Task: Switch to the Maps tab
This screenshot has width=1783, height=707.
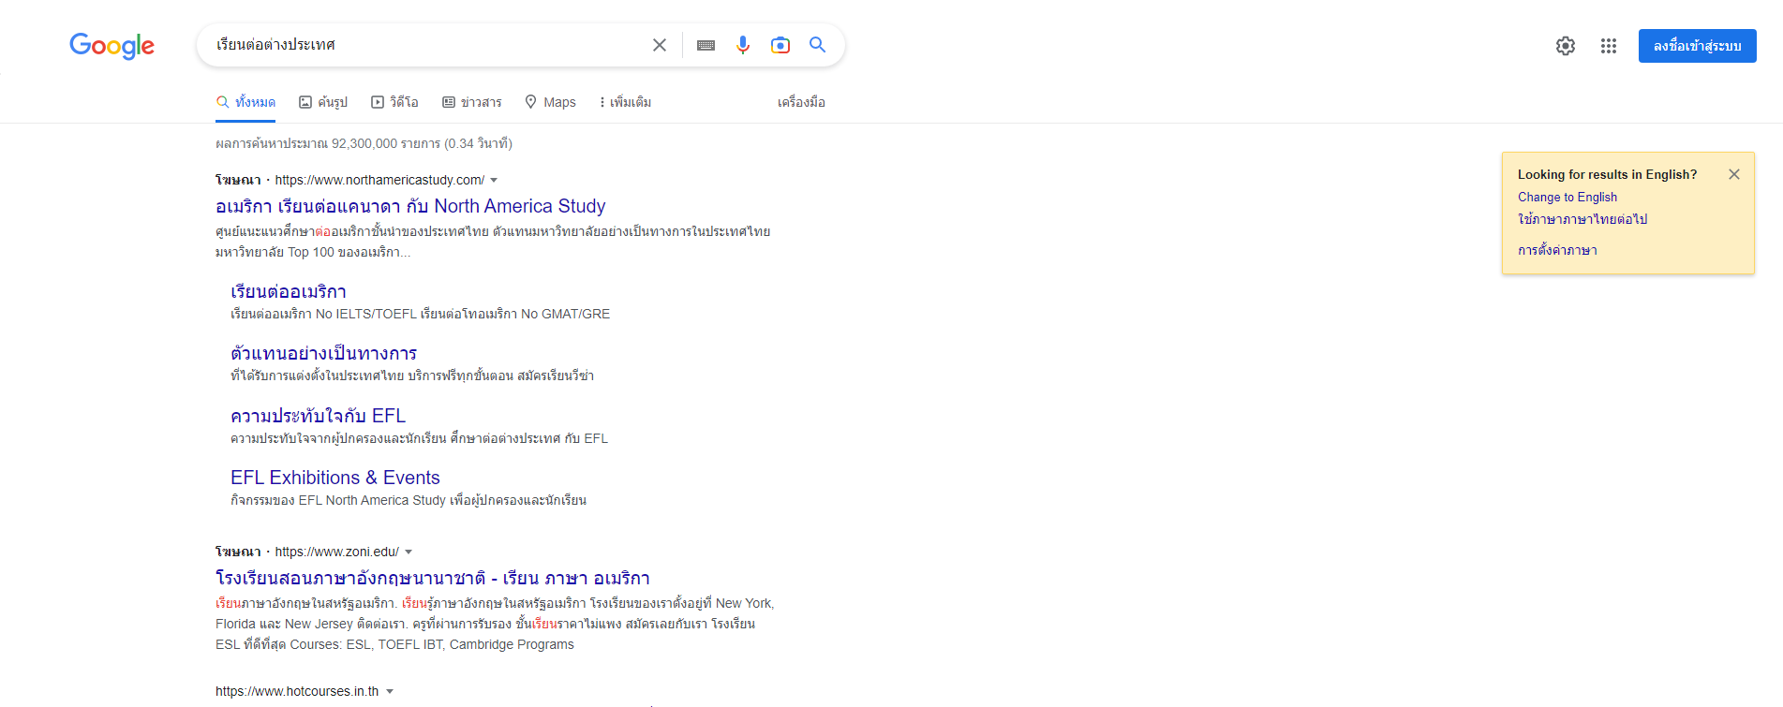Action: [x=550, y=102]
